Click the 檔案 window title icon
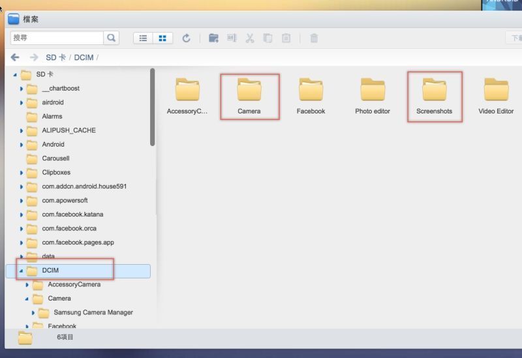 13,19
